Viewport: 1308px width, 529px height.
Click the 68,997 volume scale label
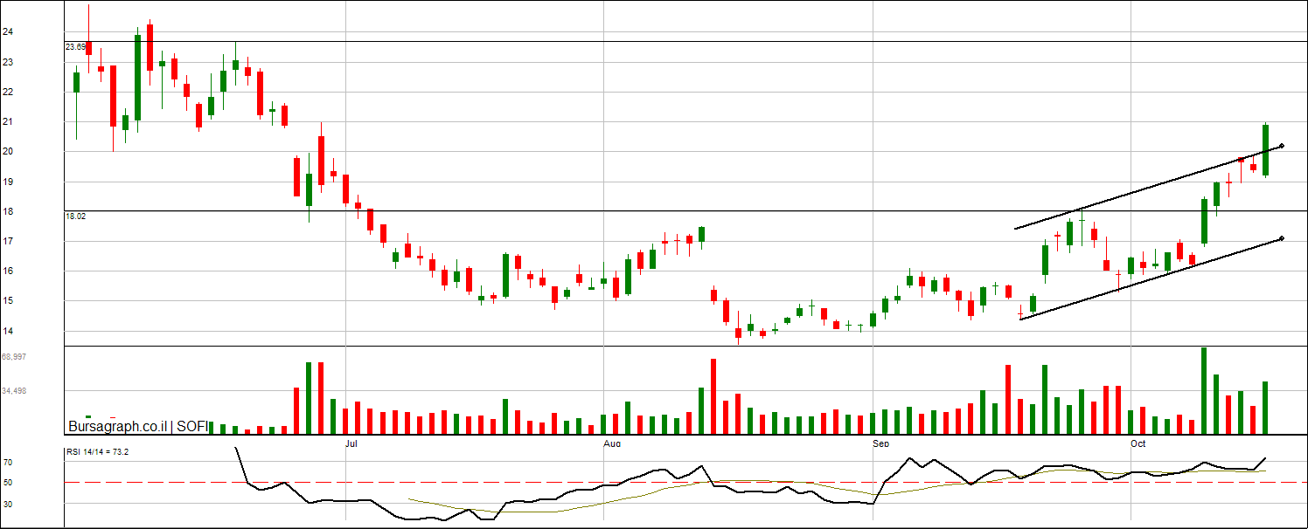tap(15, 357)
